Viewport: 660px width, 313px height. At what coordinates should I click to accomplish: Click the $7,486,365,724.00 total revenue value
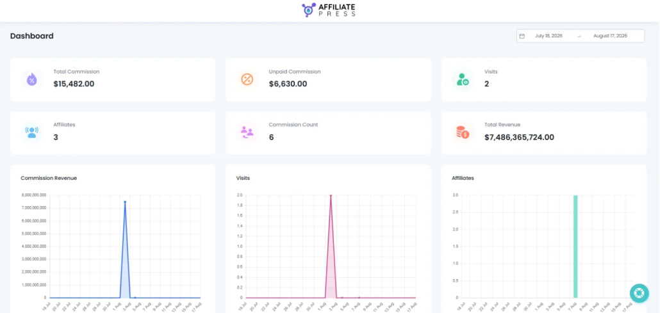pos(519,137)
